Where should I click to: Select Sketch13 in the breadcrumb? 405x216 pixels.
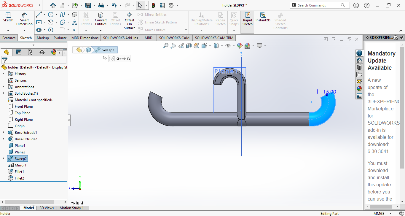pyautogui.click(x=120, y=59)
